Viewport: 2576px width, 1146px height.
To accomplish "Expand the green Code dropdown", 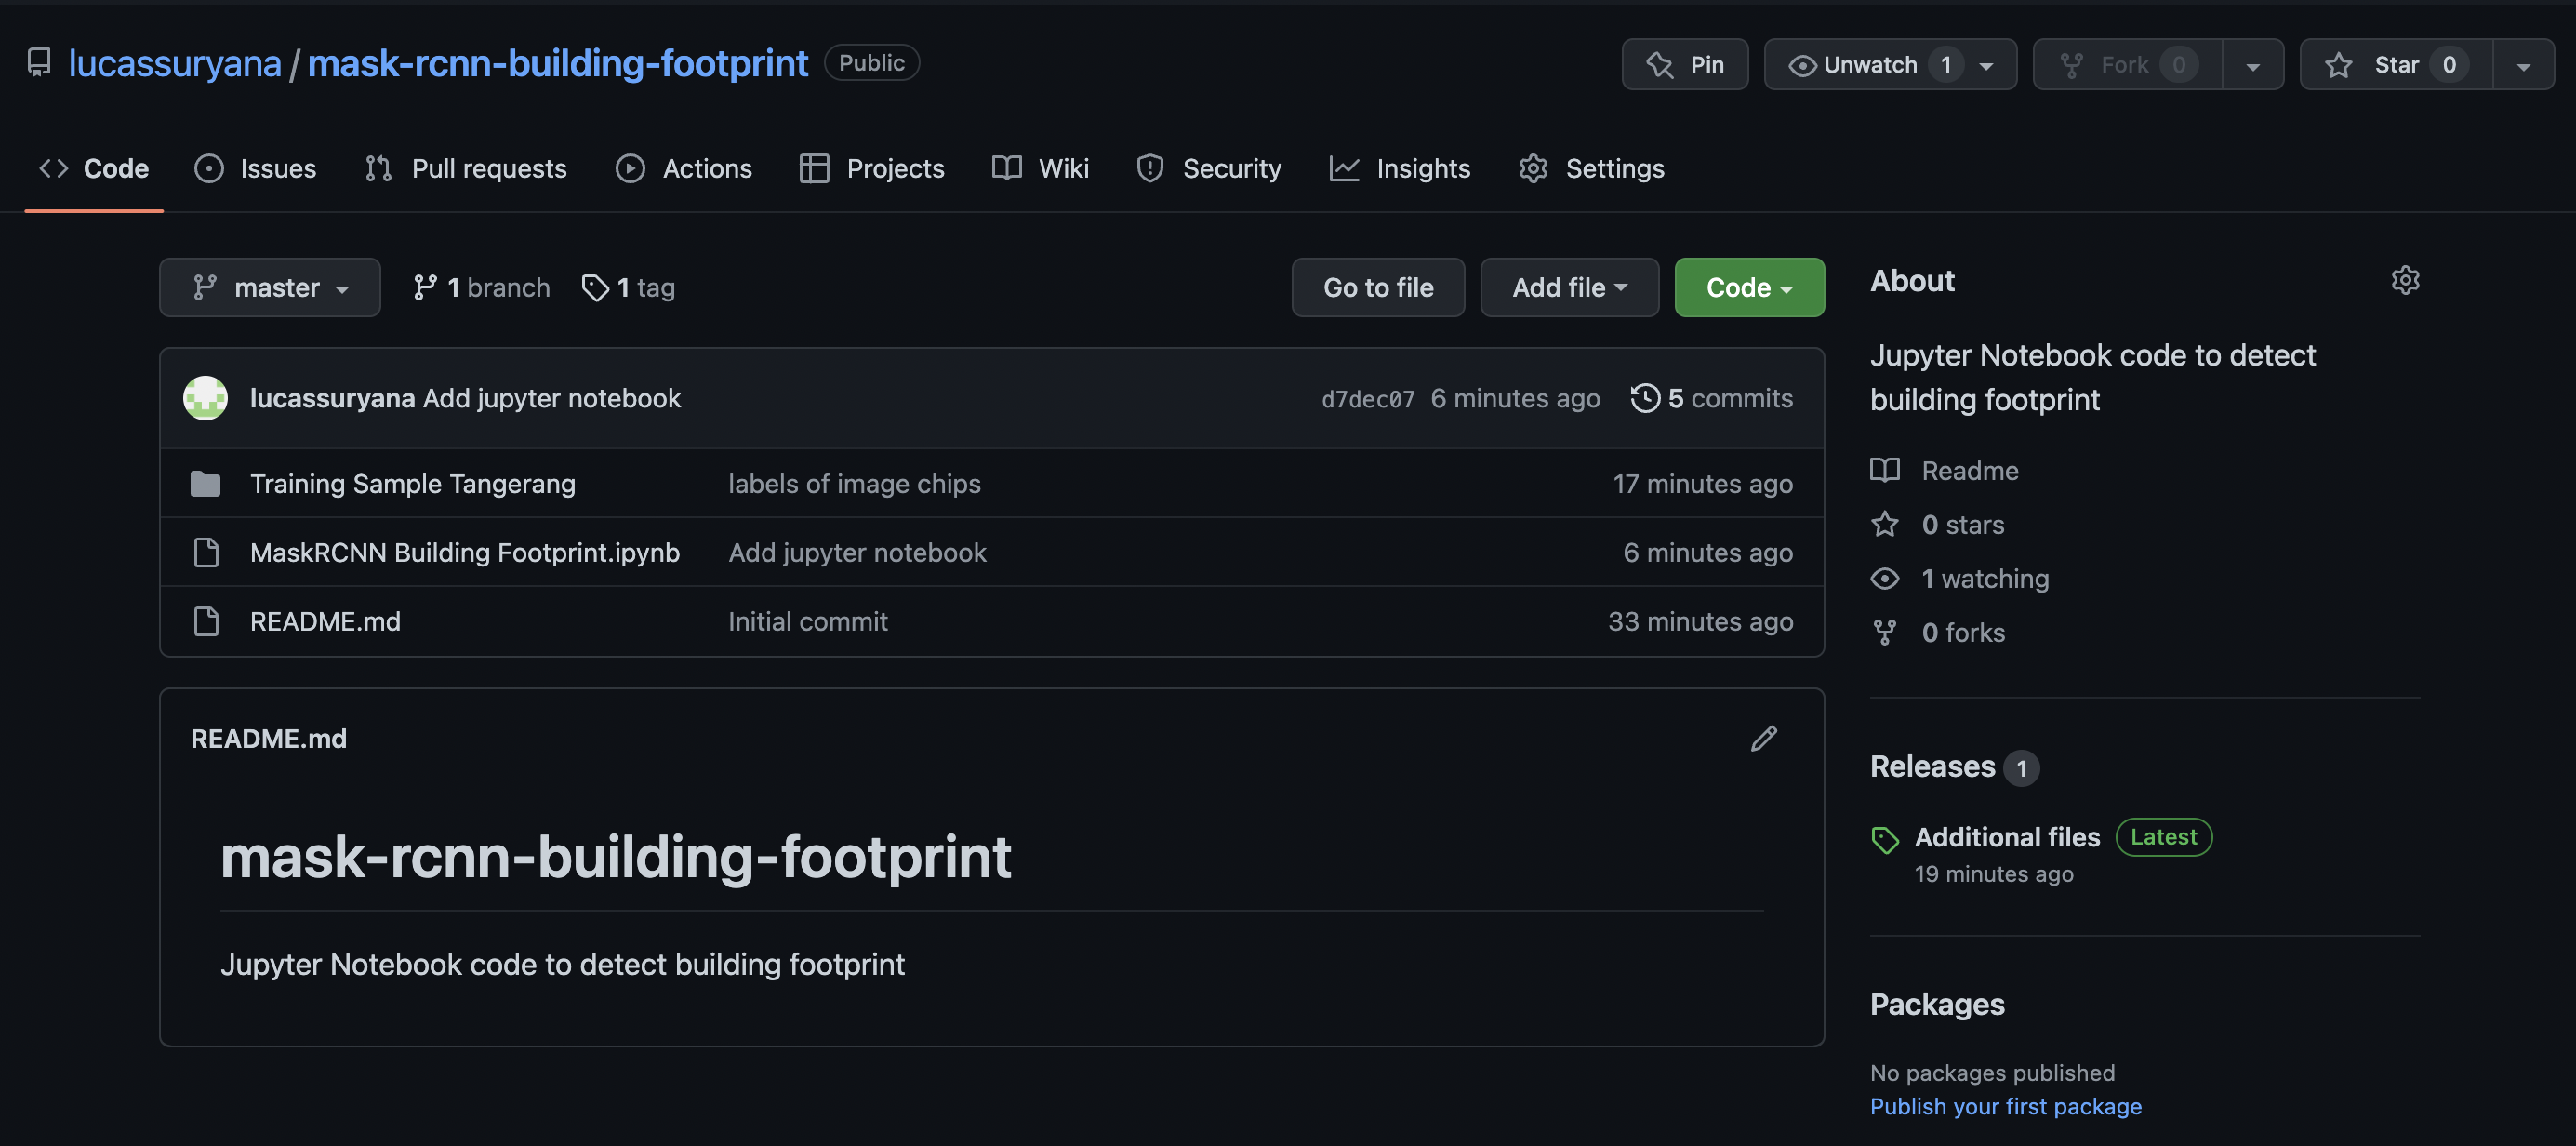I will click(x=1749, y=287).
